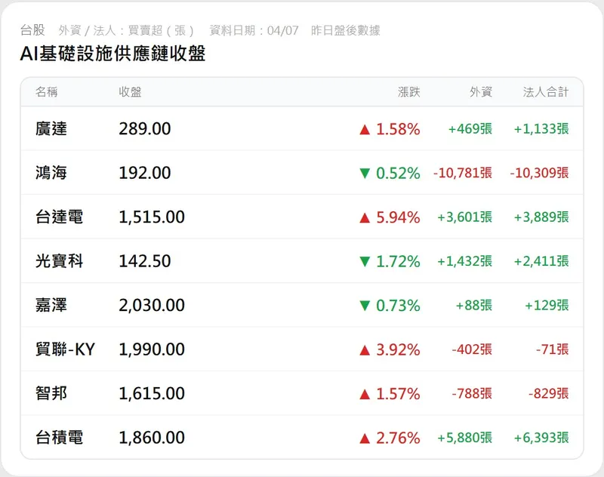Click 鴻海's closing price 192.00
Image resolution: width=604 pixels, height=477 pixels.
coord(145,174)
